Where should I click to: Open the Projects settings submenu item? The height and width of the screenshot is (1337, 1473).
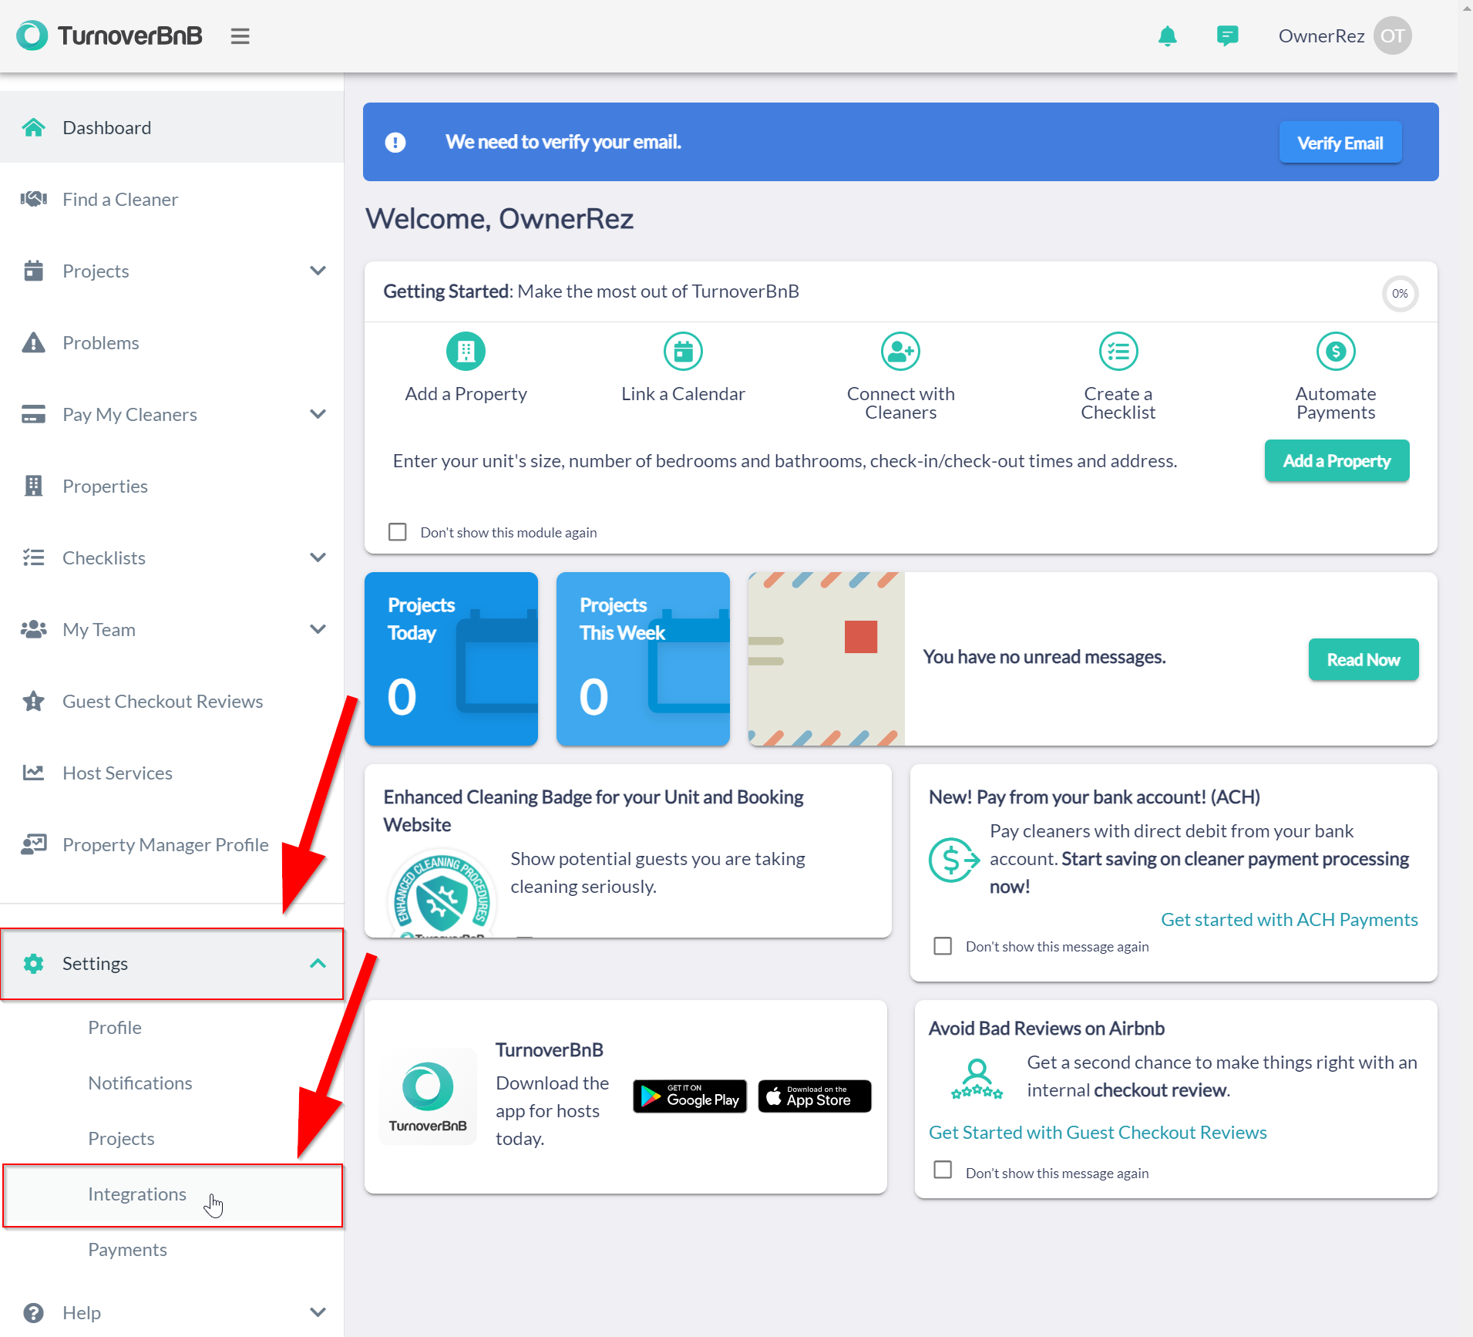[x=121, y=1138]
